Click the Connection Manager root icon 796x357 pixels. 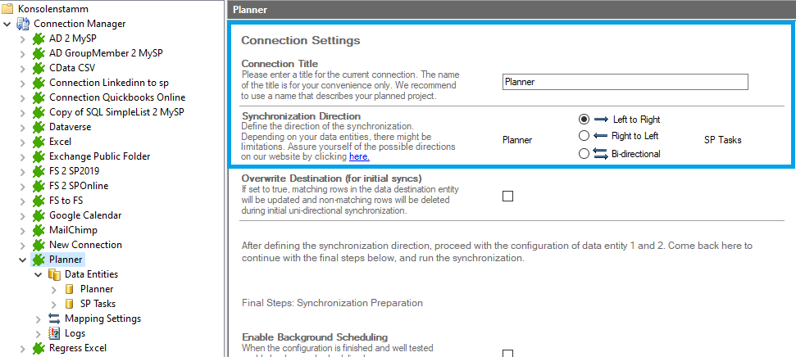tap(23, 24)
